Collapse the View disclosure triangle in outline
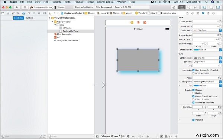This screenshot has width=223, height=139. coord(55,25)
